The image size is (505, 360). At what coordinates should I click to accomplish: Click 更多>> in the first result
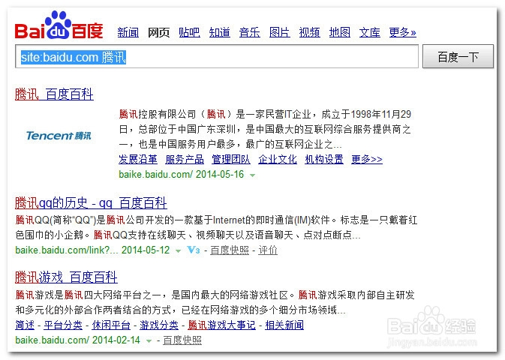point(367,159)
